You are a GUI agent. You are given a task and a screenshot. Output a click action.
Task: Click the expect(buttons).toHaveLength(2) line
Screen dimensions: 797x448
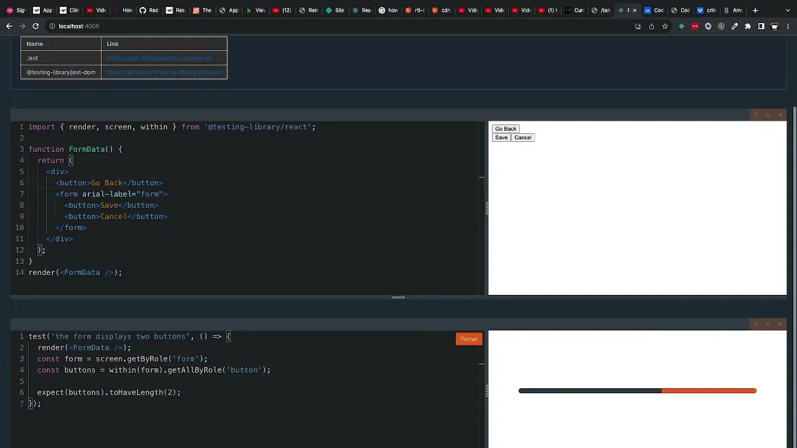tap(109, 393)
